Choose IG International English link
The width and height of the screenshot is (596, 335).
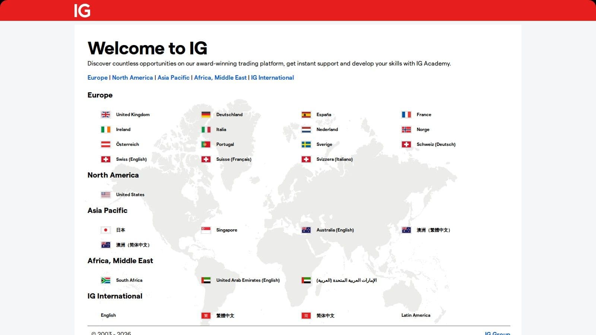108,315
